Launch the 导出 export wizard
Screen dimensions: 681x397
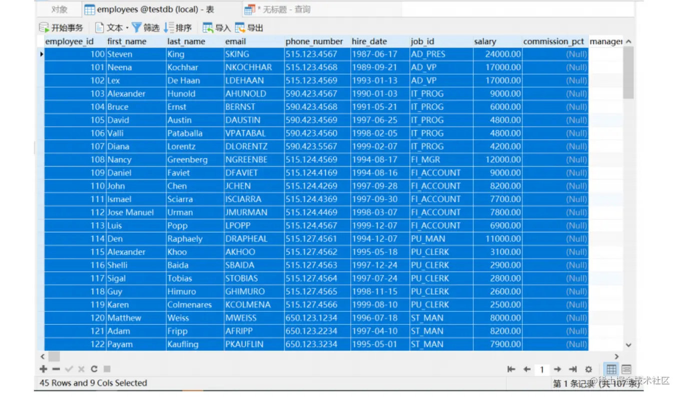coord(249,28)
